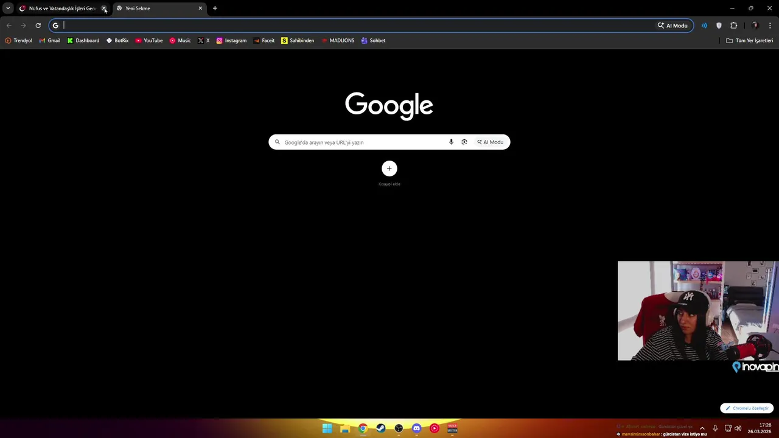This screenshot has height=438, width=779.
Task: Click AI Modu button in search box
Action: 491,142
